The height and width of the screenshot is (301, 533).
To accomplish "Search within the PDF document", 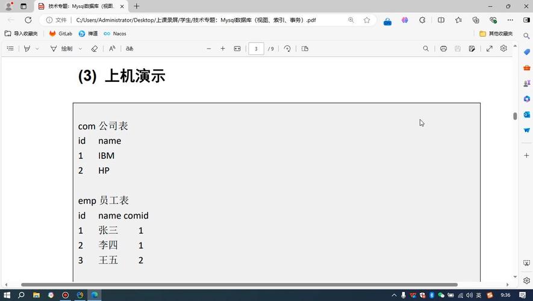I will click(x=426, y=49).
